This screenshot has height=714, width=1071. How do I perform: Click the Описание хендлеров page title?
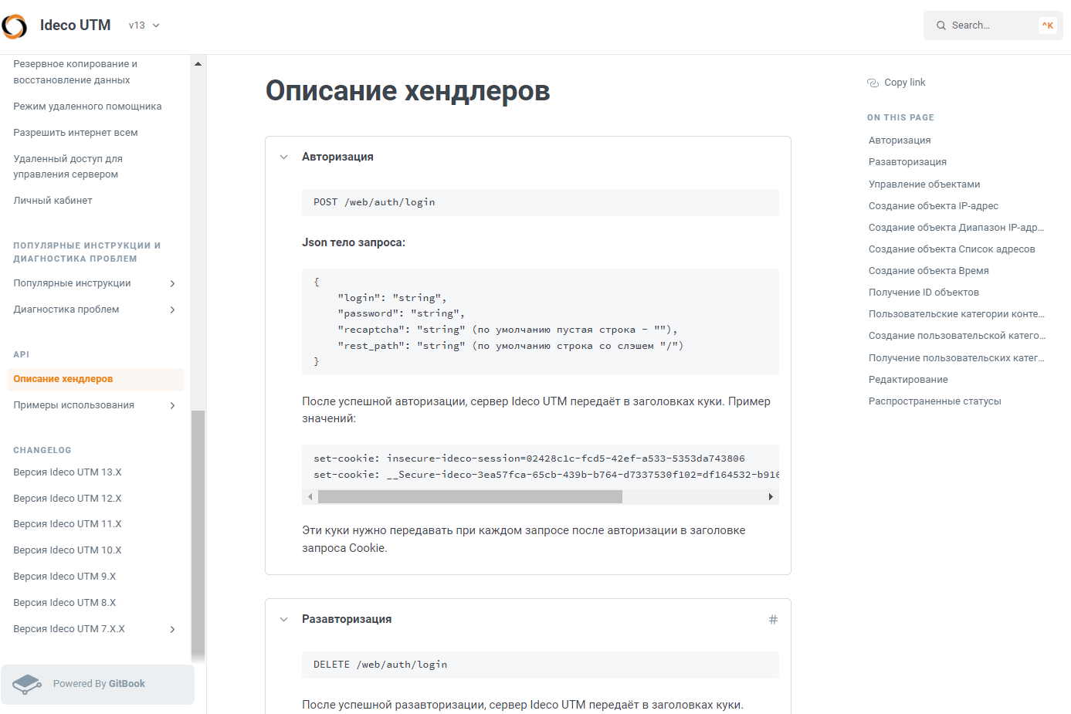(408, 91)
